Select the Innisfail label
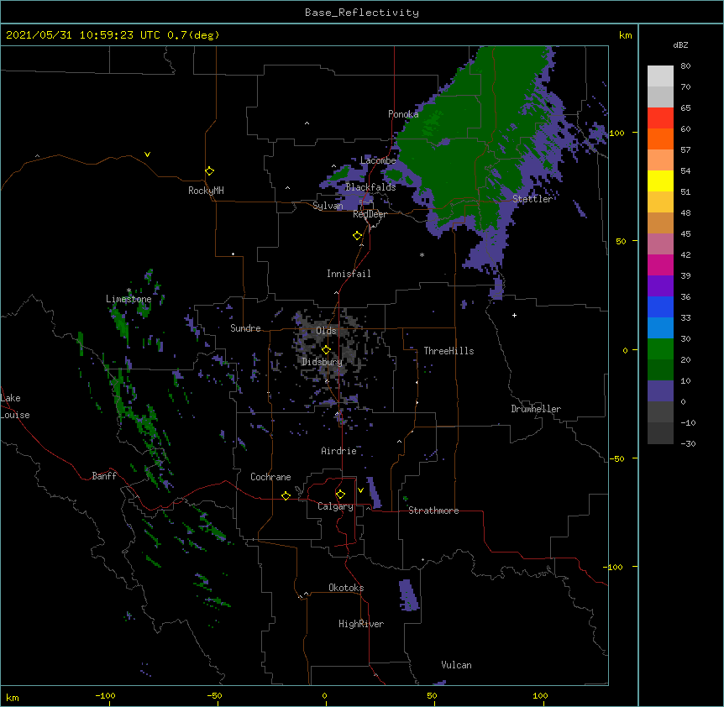Screen dimensions: 724x707 pos(349,274)
